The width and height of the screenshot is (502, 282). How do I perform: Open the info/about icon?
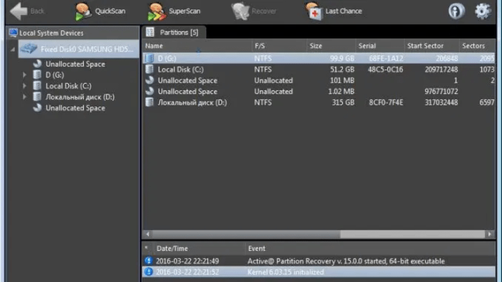pyautogui.click(x=457, y=11)
